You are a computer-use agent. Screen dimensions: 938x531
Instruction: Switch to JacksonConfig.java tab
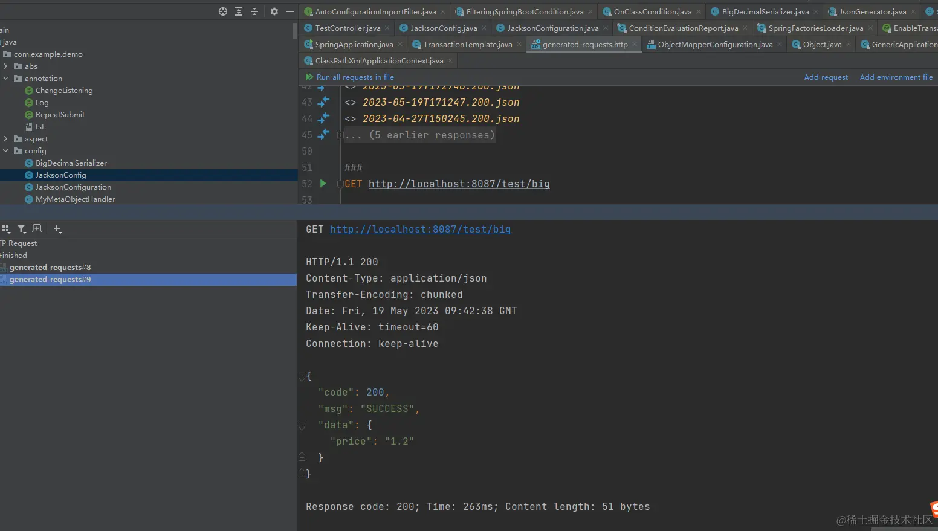pos(444,28)
